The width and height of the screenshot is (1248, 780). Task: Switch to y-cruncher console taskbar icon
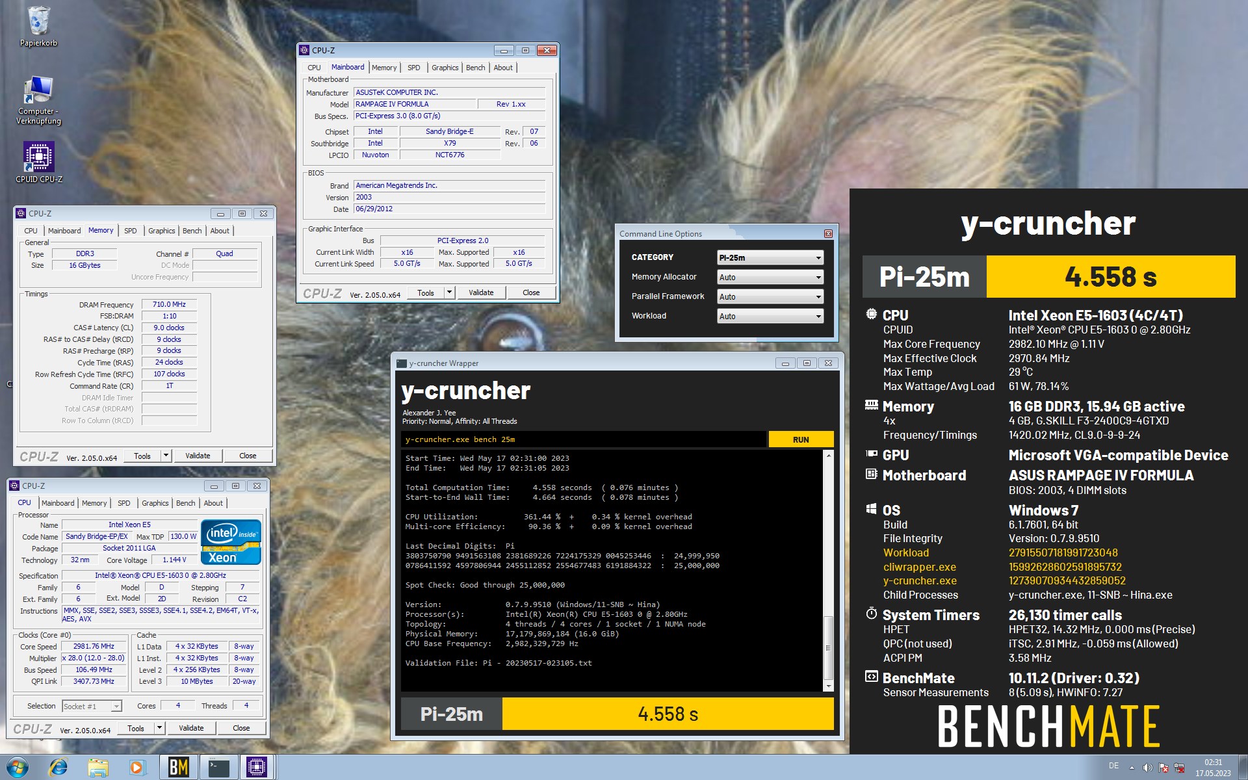[x=218, y=768]
